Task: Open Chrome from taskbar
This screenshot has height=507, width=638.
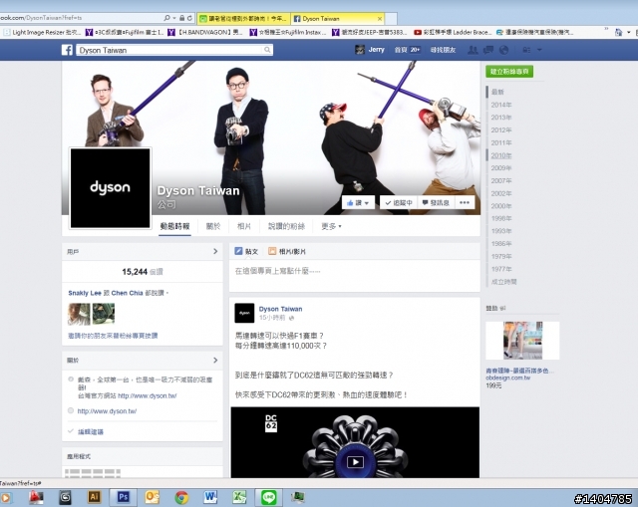Action: (x=181, y=497)
